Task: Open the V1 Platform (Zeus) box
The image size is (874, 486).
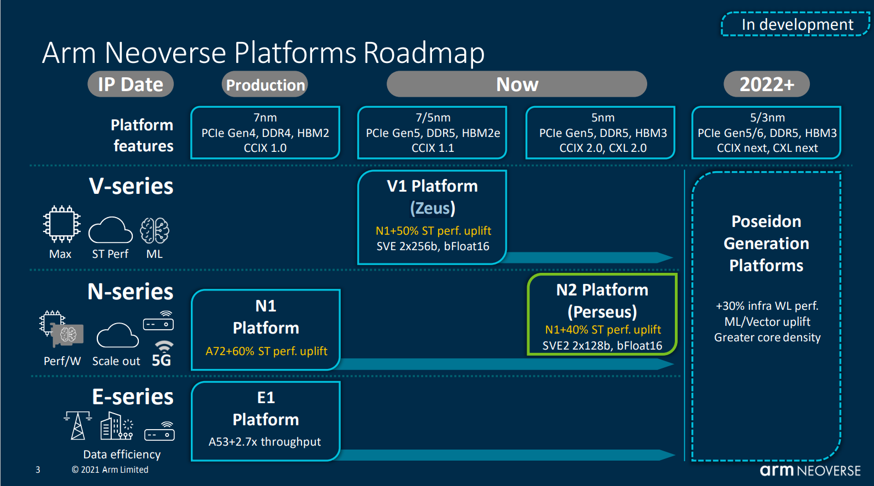Action: (x=433, y=217)
